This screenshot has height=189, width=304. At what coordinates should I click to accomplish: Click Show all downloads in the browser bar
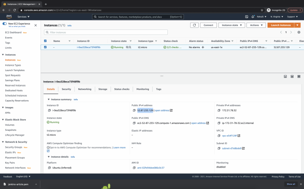291,184
